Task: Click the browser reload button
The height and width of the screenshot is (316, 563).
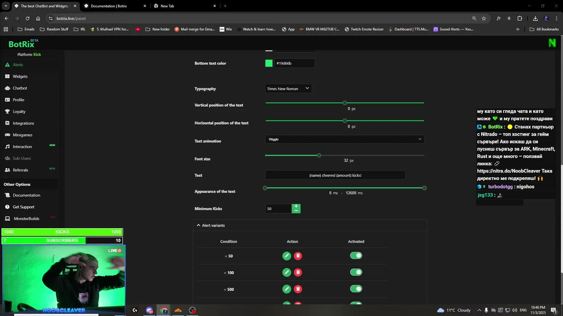Action: pos(27,18)
